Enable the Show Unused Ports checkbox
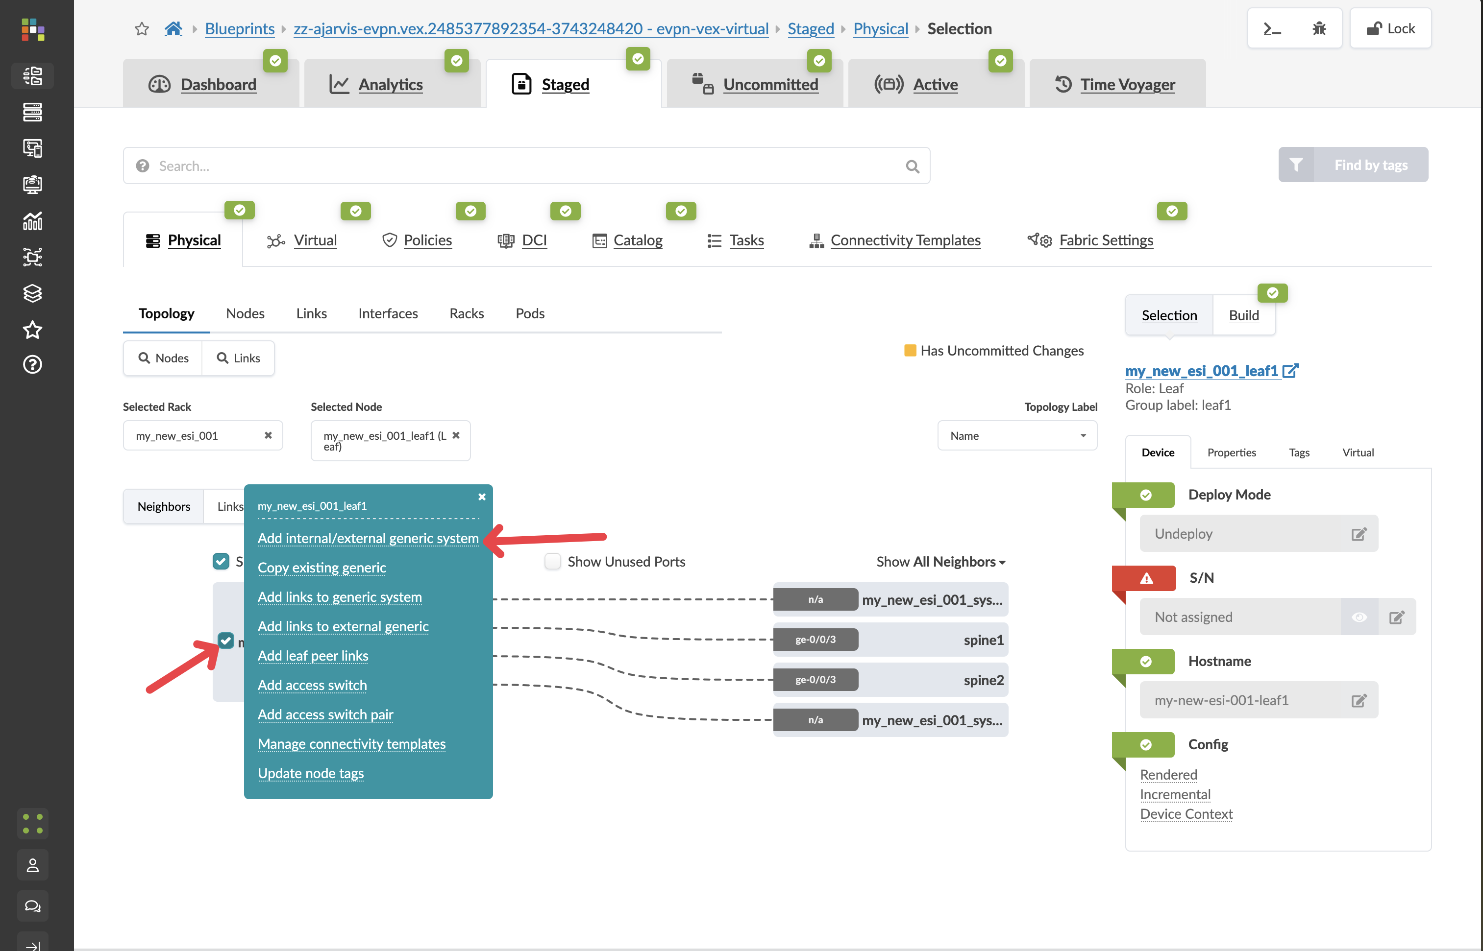The width and height of the screenshot is (1483, 951). [x=552, y=561]
